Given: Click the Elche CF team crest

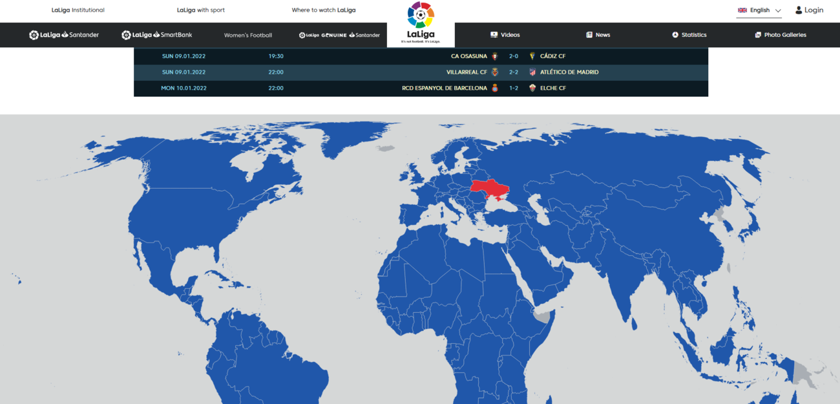Looking at the screenshot, I should point(532,88).
